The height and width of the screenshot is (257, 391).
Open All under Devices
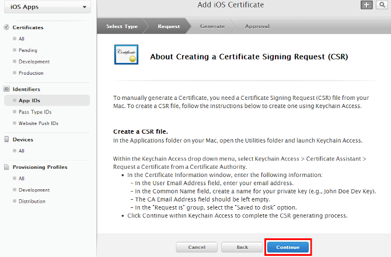coord(22,151)
